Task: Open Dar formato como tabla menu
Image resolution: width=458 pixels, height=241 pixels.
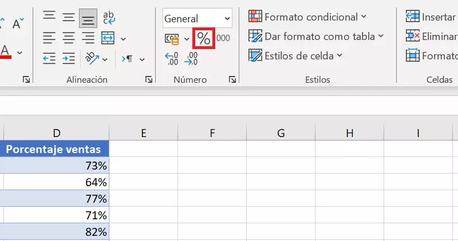Action: [316, 37]
